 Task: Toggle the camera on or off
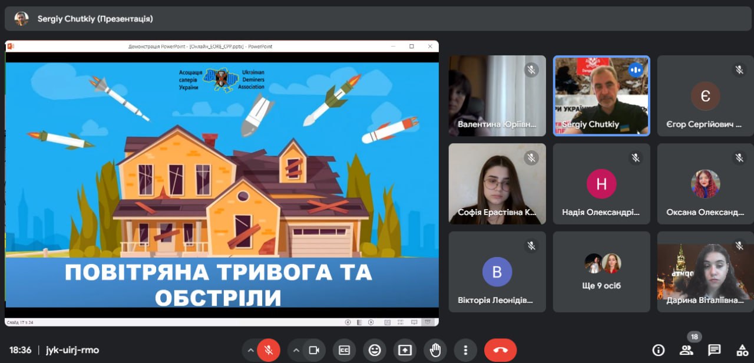click(x=314, y=350)
